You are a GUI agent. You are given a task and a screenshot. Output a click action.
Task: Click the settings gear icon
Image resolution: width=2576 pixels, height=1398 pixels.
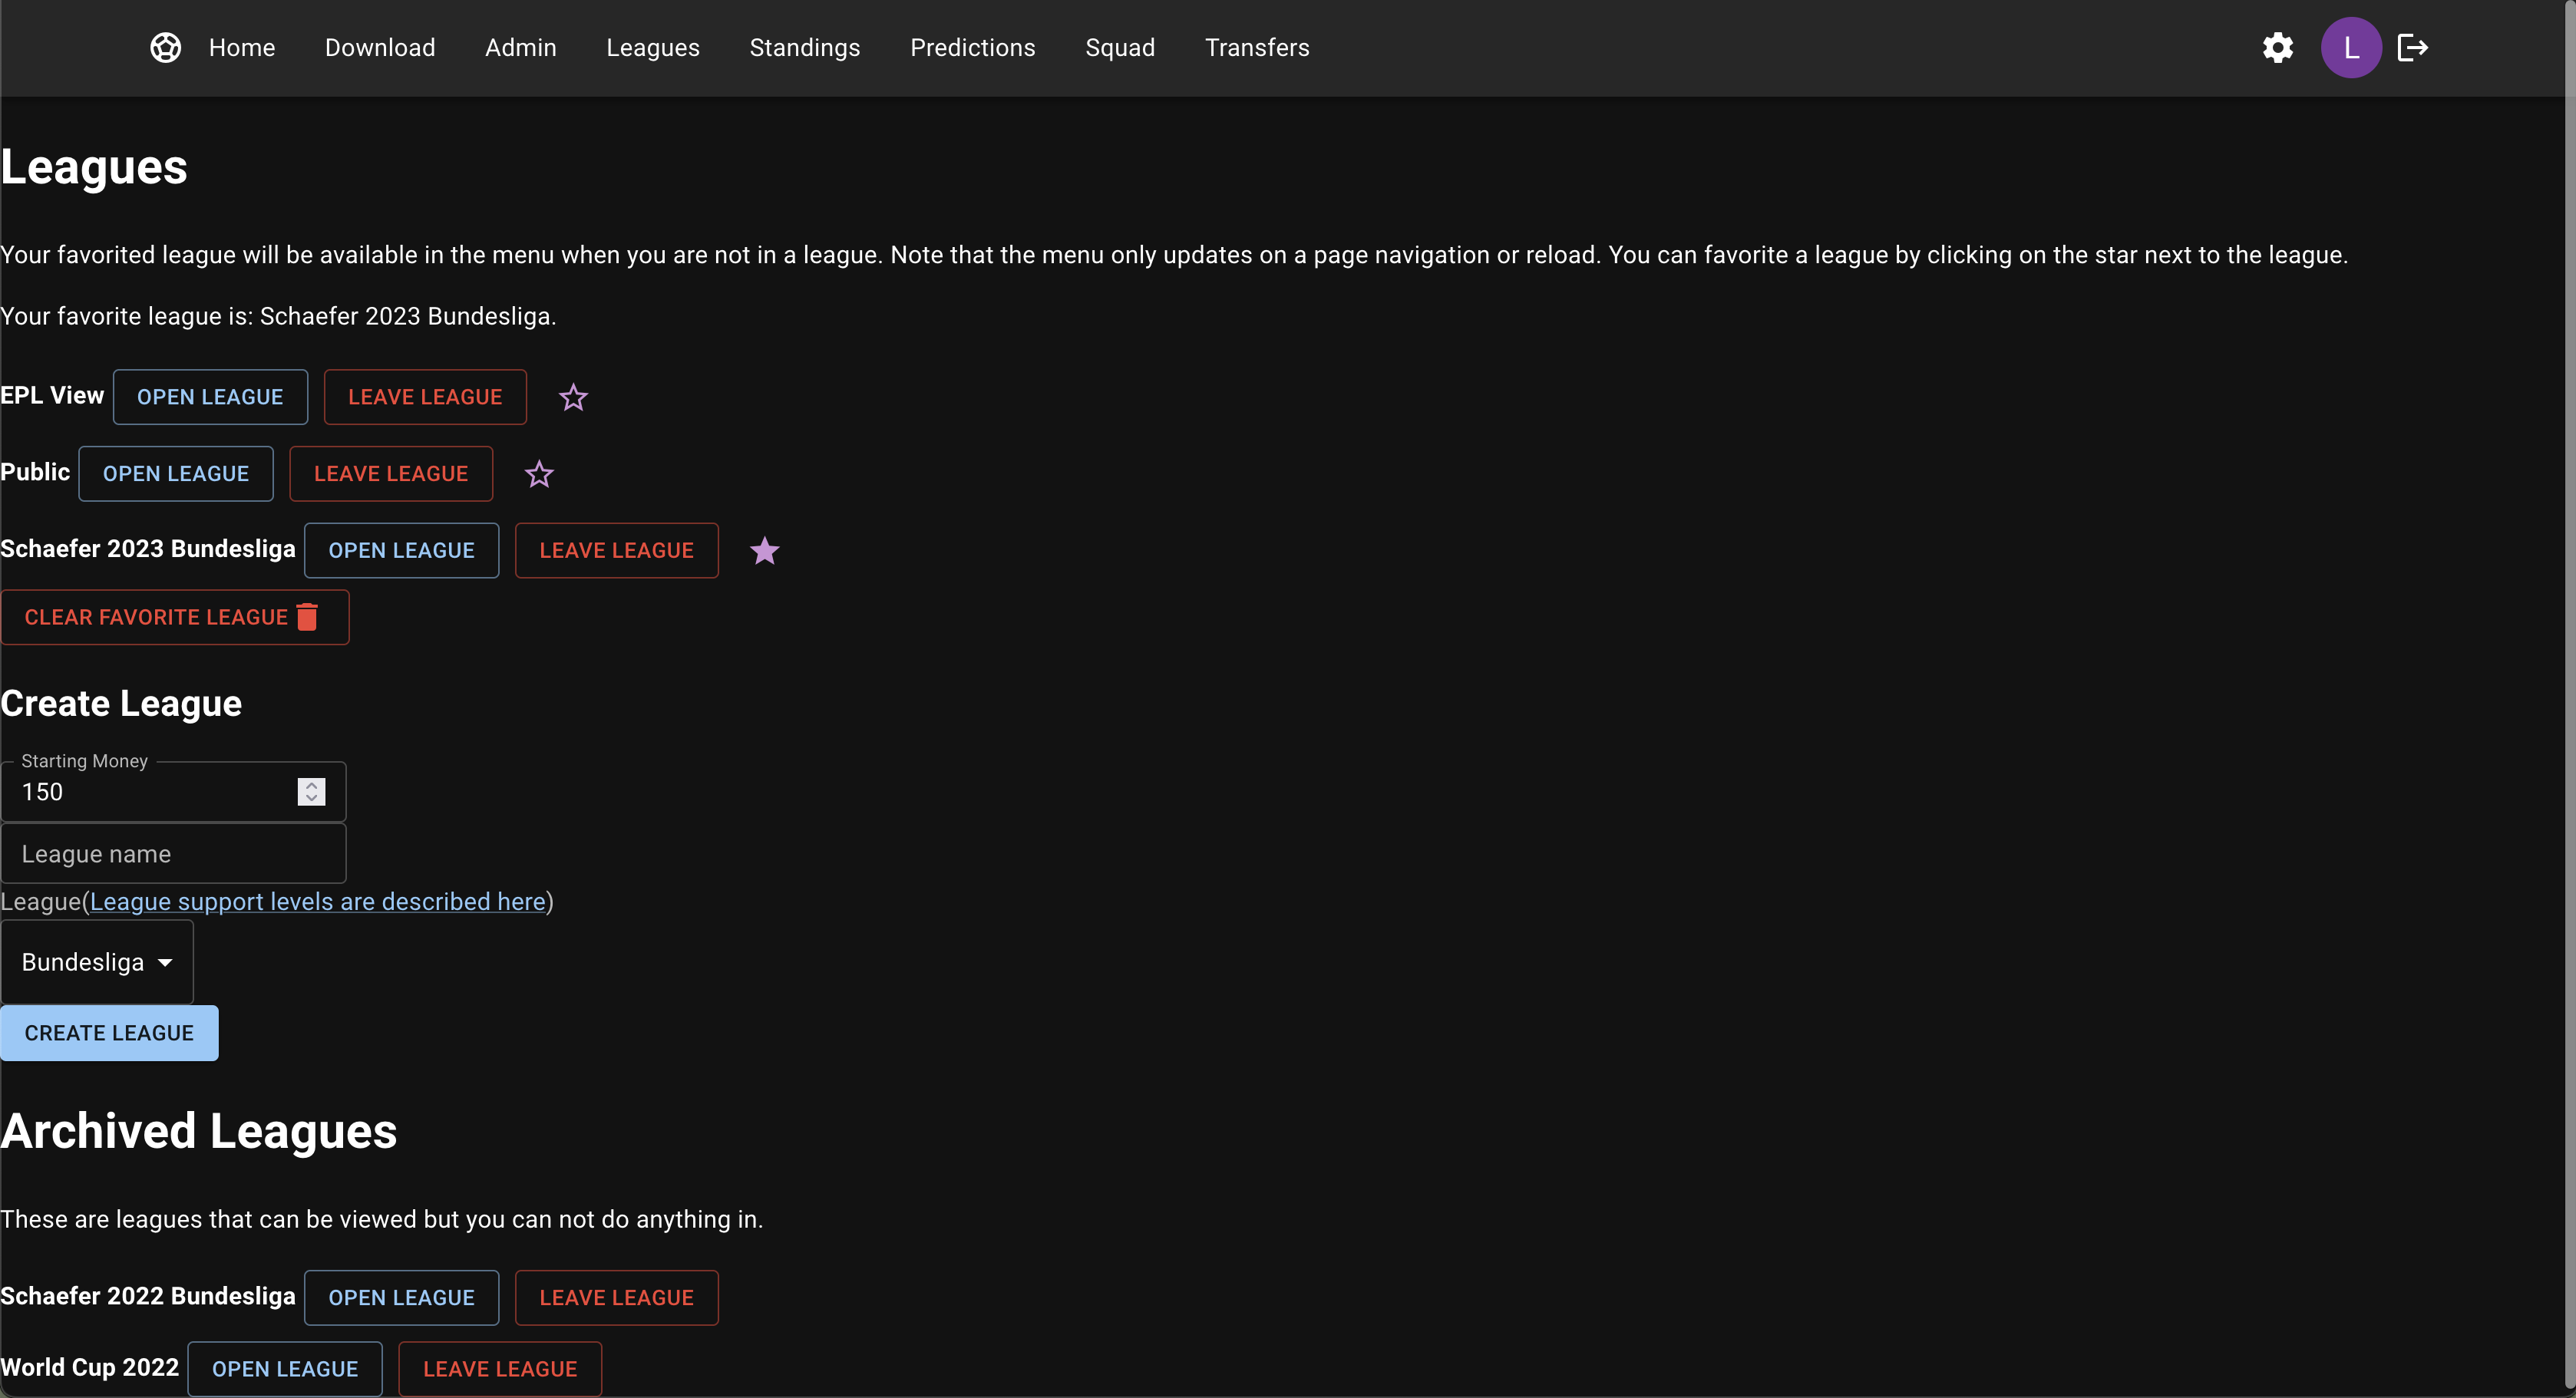click(x=2278, y=47)
